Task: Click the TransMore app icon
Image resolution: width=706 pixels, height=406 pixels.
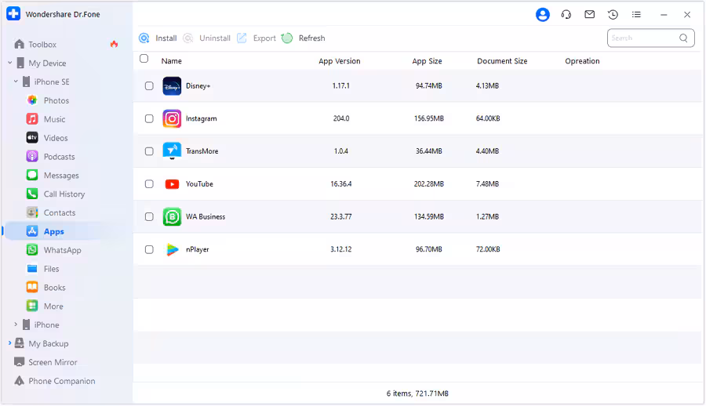Action: coord(172,151)
